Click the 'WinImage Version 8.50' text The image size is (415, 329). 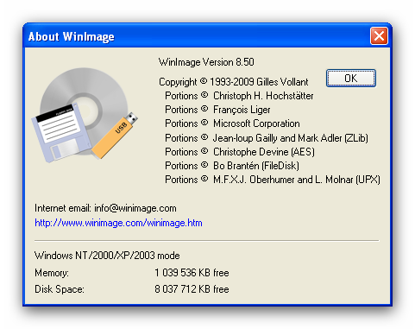coord(206,62)
